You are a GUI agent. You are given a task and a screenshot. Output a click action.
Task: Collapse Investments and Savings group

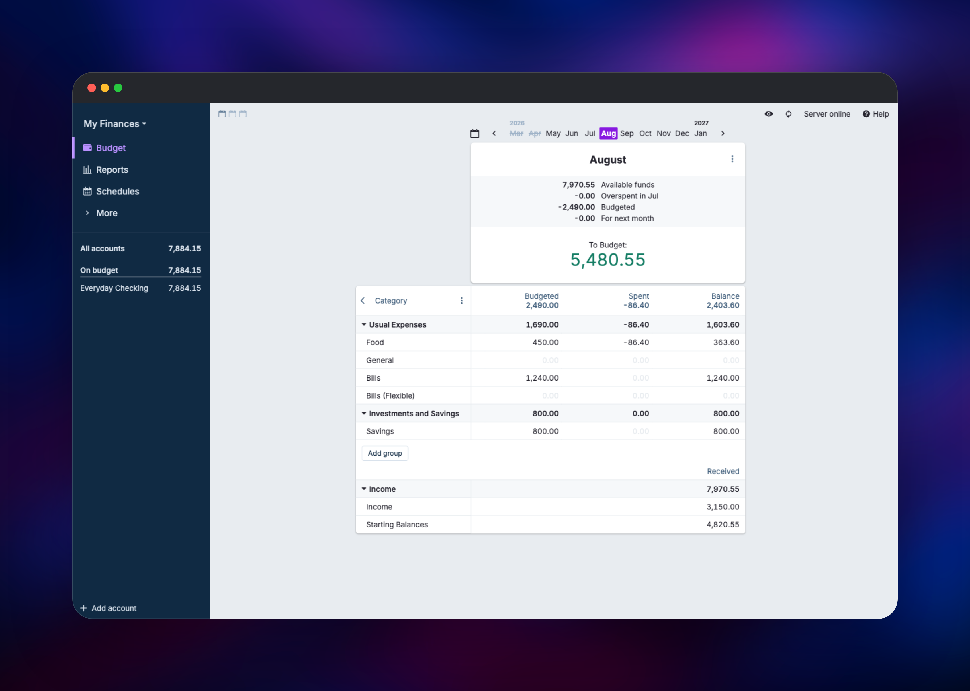point(364,414)
